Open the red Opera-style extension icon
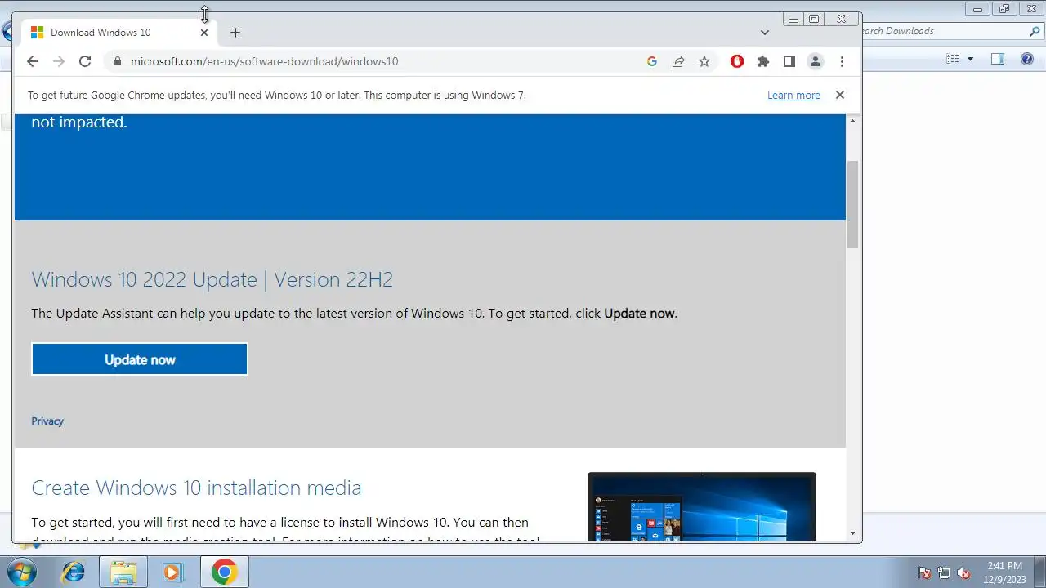 [x=737, y=61]
